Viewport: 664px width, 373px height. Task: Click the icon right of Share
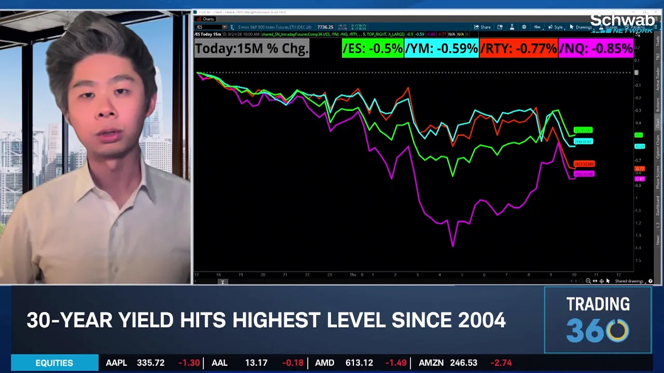(500, 27)
